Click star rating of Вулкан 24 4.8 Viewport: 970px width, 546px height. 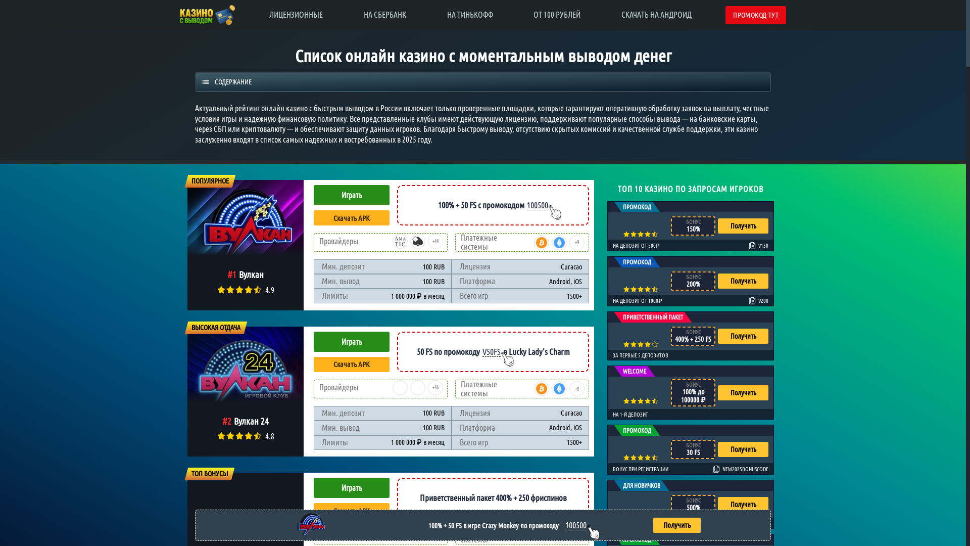point(239,436)
